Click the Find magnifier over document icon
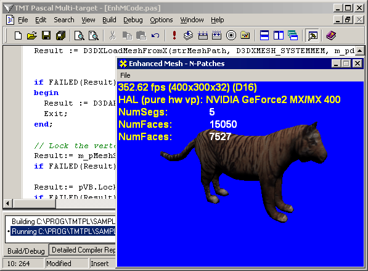368x271 pixels. (80, 36)
